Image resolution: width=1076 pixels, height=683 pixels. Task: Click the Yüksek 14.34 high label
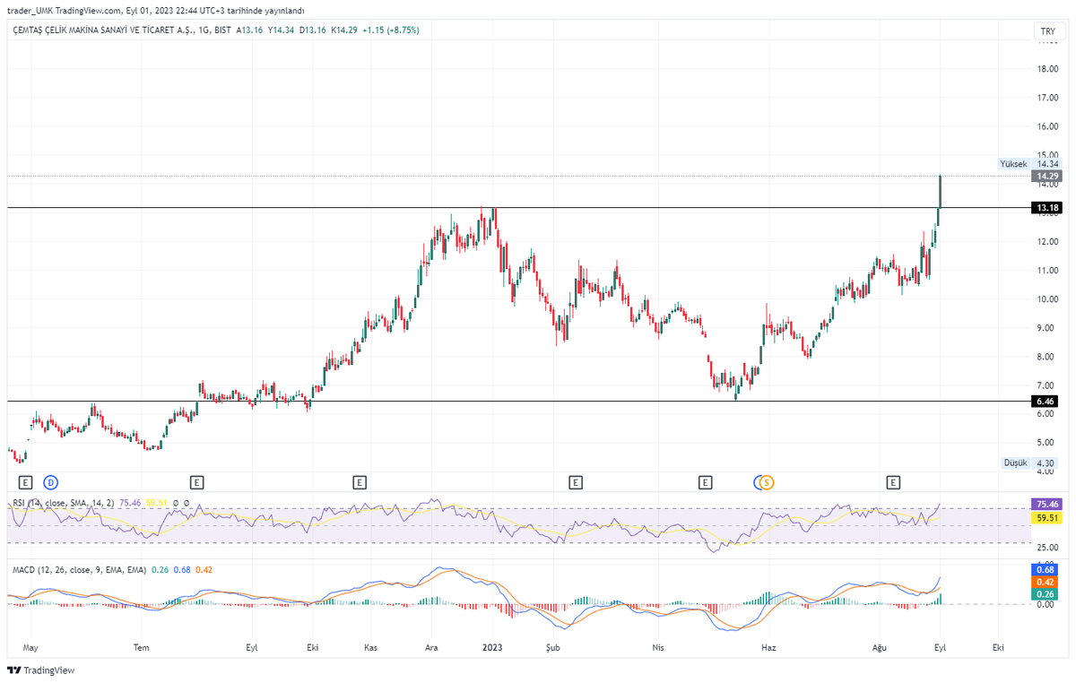tap(1030, 164)
